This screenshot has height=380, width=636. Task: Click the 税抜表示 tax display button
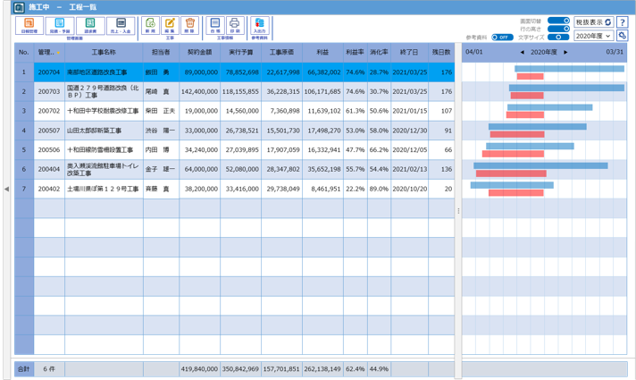[x=593, y=21]
